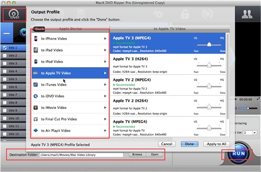Viewport: 261px width, 172px height.
Task: Select the Apple TV 3 (H264) profile
Action: [168, 64]
